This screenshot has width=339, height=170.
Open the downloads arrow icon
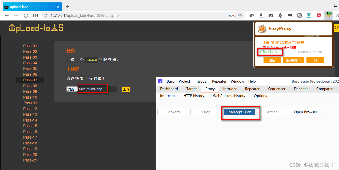coord(261,16)
